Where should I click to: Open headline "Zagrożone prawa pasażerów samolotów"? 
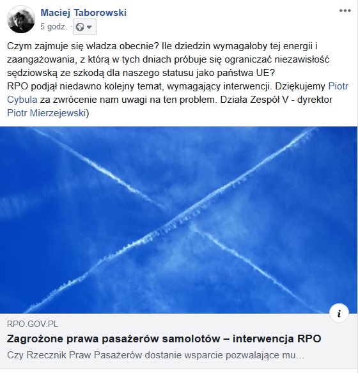tap(113, 339)
